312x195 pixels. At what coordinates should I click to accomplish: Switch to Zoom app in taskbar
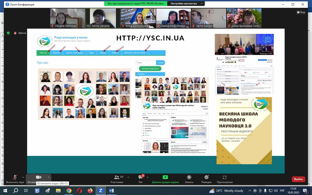pyautogui.click(x=101, y=191)
